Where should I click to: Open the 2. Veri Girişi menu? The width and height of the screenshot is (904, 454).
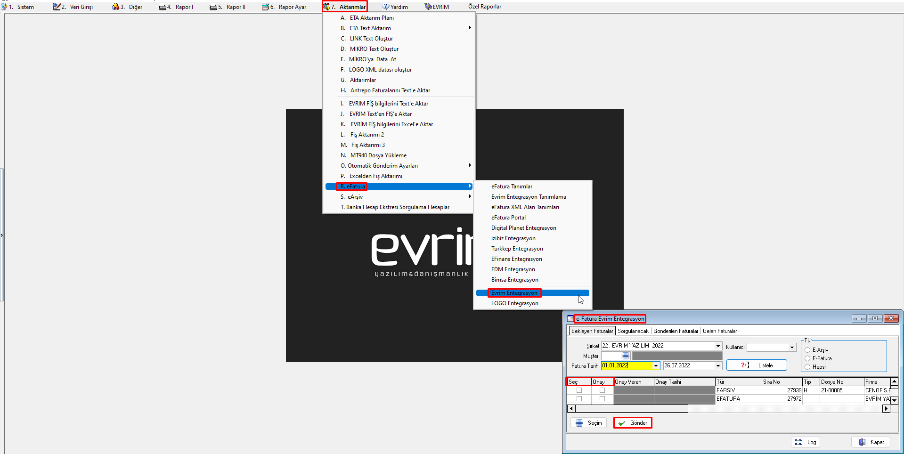click(x=73, y=7)
